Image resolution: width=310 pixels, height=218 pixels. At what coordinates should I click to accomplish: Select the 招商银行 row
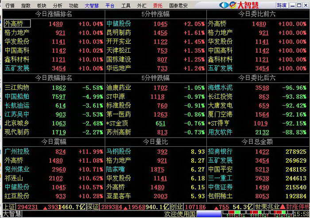tap(257, 152)
